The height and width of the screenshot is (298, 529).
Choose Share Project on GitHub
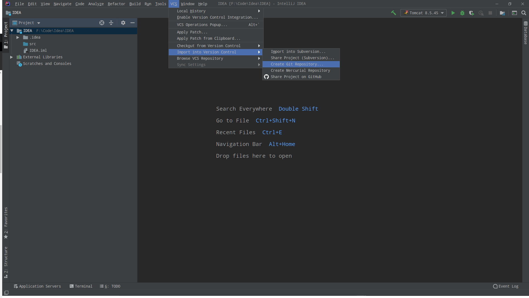coord(301,77)
